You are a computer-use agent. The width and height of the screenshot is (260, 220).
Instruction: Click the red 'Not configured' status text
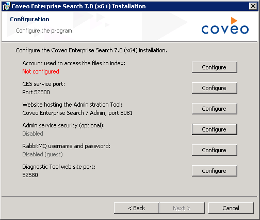click(41, 71)
